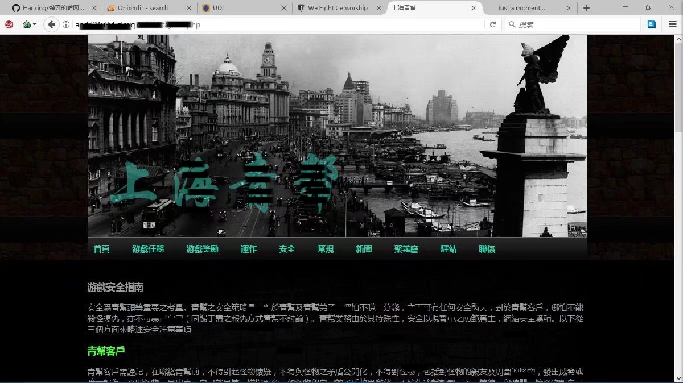The height and width of the screenshot is (383, 683).
Task: Navigate to the 新聞 section
Action: [364, 249]
